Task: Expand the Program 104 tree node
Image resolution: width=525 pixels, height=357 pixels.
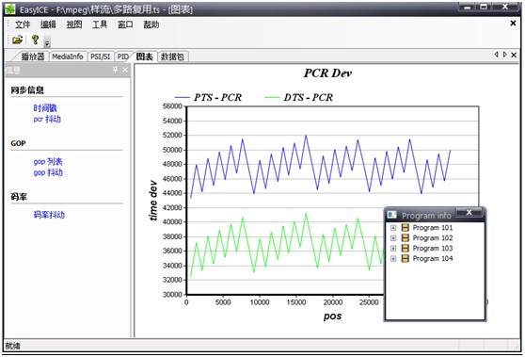Action: coord(393,258)
